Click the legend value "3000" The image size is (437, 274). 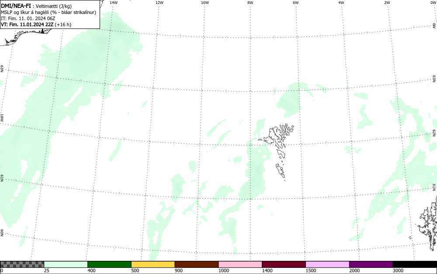(x=398, y=270)
